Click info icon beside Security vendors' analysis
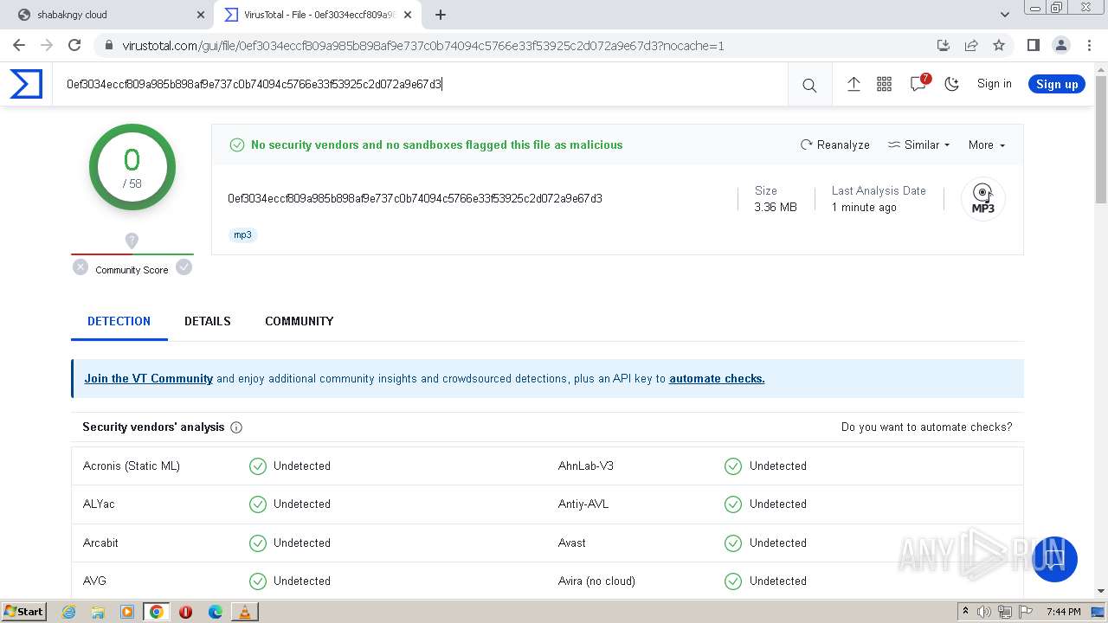 click(x=236, y=427)
